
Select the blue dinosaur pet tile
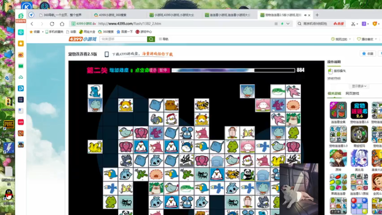pos(95,91)
